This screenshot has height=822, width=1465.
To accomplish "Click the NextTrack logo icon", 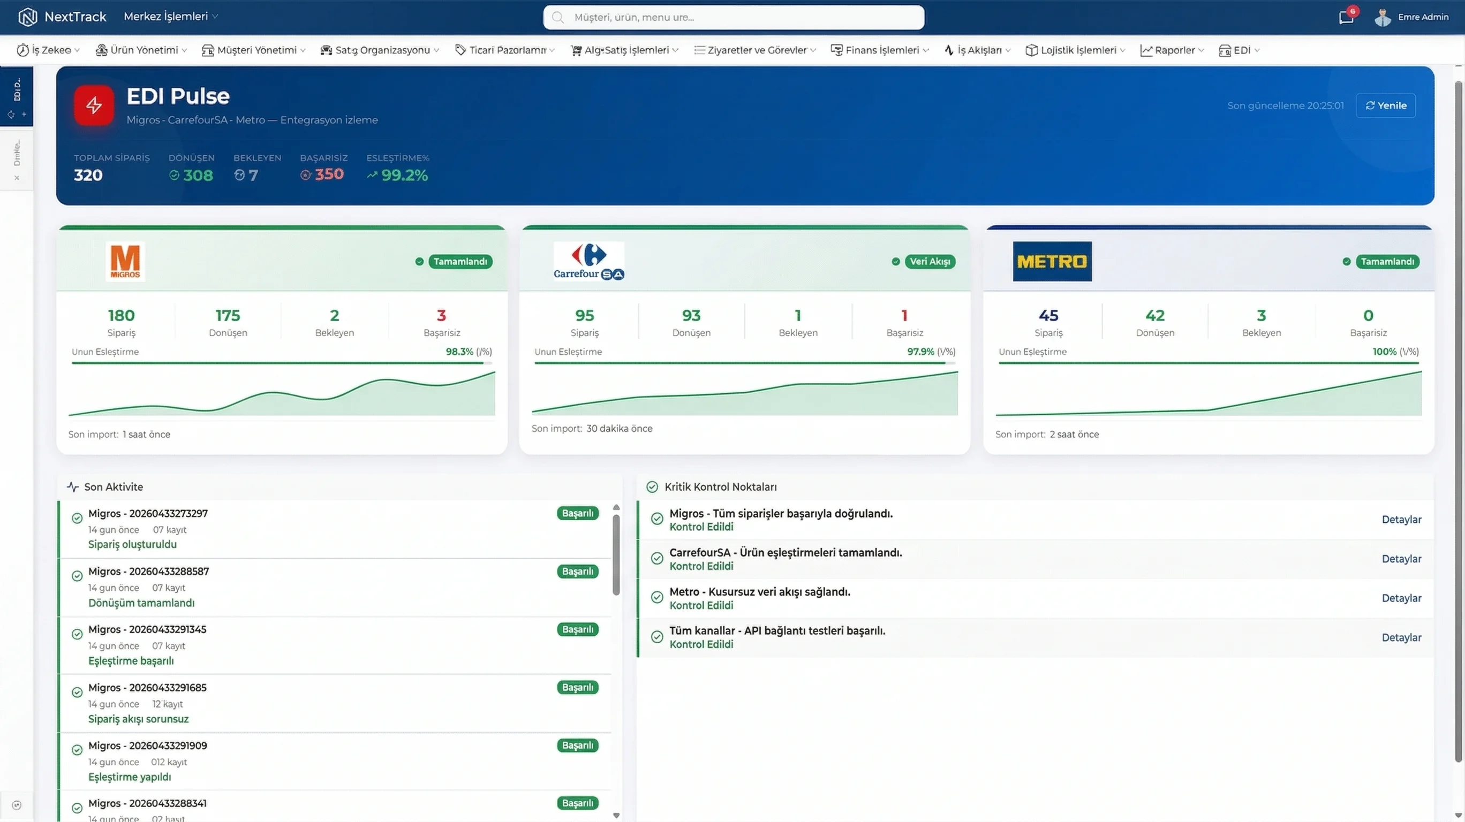I will tap(27, 17).
